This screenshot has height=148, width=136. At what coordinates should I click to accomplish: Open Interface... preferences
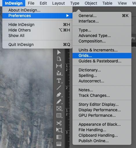102,21
